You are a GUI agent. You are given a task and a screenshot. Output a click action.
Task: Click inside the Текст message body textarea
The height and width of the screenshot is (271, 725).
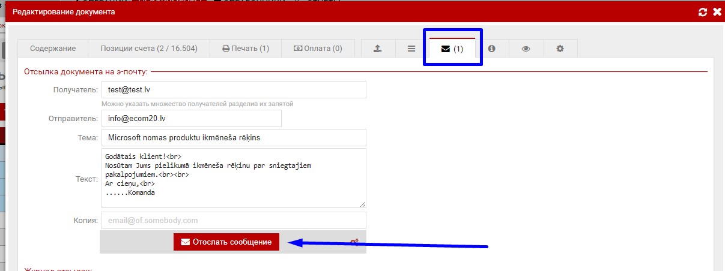[234, 177]
